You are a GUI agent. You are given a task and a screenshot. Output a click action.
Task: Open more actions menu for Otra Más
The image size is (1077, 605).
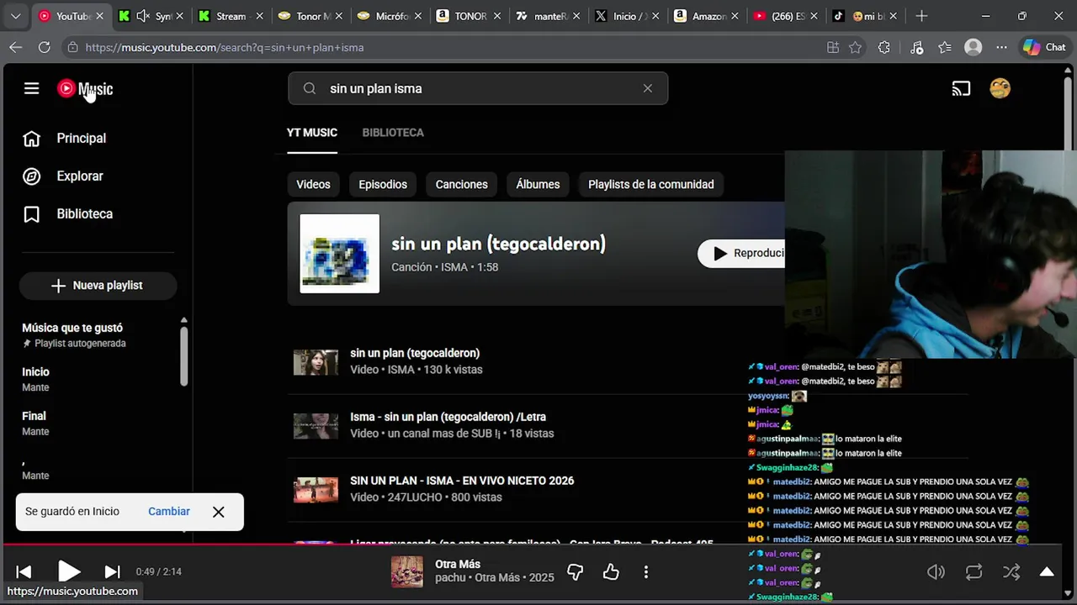646,572
